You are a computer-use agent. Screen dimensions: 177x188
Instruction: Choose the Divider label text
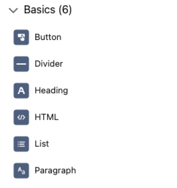coord(49,64)
